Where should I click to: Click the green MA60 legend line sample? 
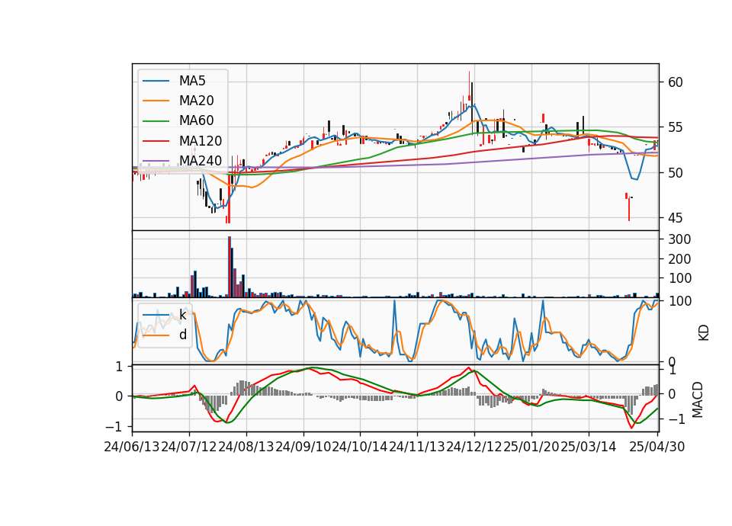tap(156, 121)
